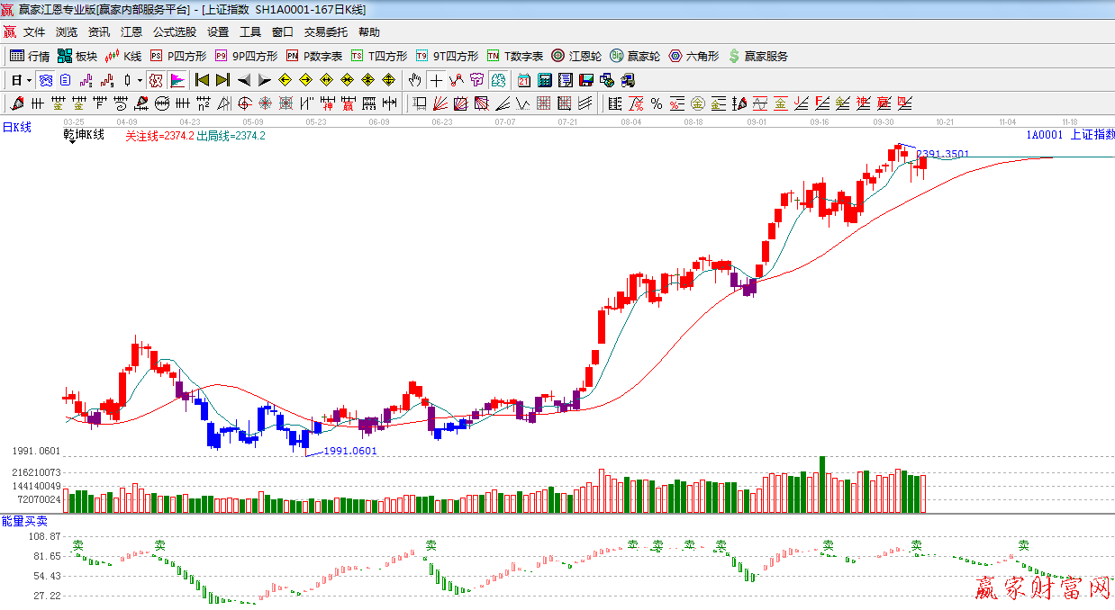Toggle the pressed blue chart-type icon
The width and height of the screenshot is (1115, 610).
click(45, 80)
